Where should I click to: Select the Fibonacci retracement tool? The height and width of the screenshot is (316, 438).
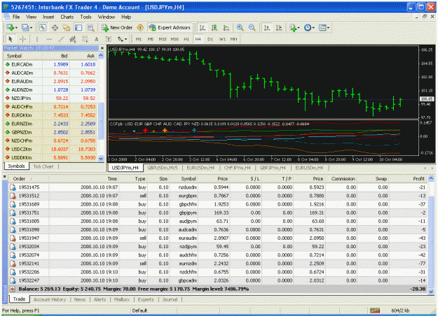[x=85, y=39]
